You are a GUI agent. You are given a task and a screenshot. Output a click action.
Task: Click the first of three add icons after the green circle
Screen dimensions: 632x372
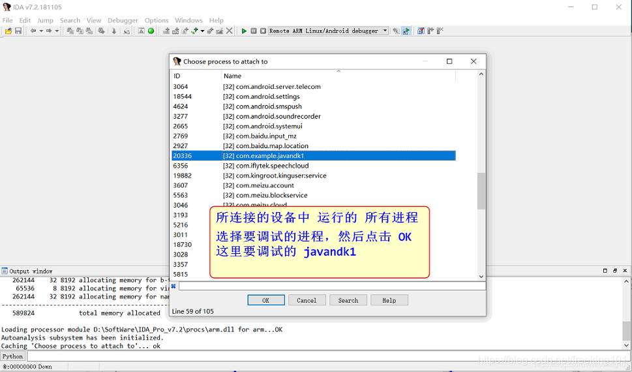pyautogui.click(x=166, y=31)
